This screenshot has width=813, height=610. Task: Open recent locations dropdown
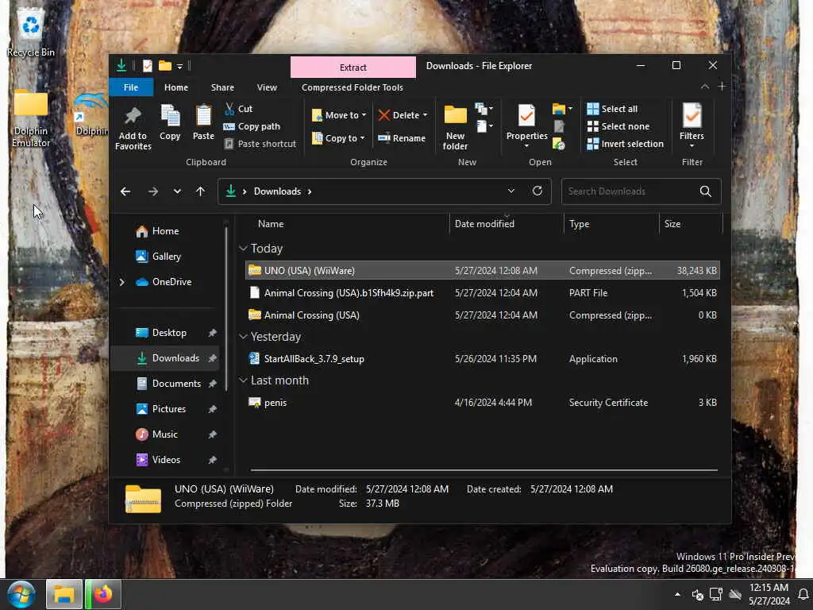pyautogui.click(x=177, y=191)
